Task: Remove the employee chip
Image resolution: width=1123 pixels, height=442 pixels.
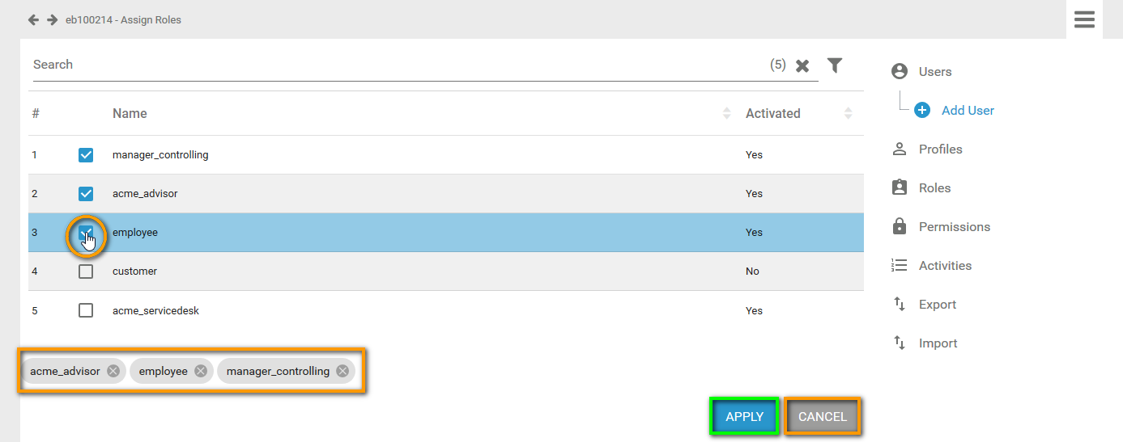Action: pyautogui.click(x=201, y=371)
